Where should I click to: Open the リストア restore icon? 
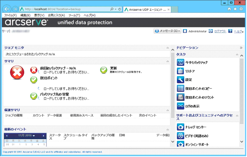point(180,71)
